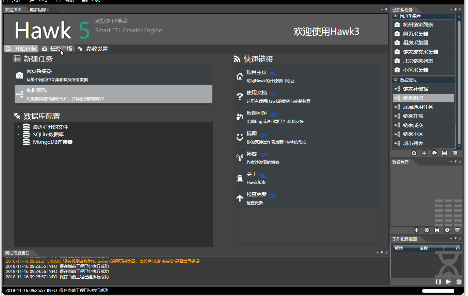The height and width of the screenshot is (296, 468).
Task: Click the camera icon beside 杭州链家列表
Action: point(397,25)
